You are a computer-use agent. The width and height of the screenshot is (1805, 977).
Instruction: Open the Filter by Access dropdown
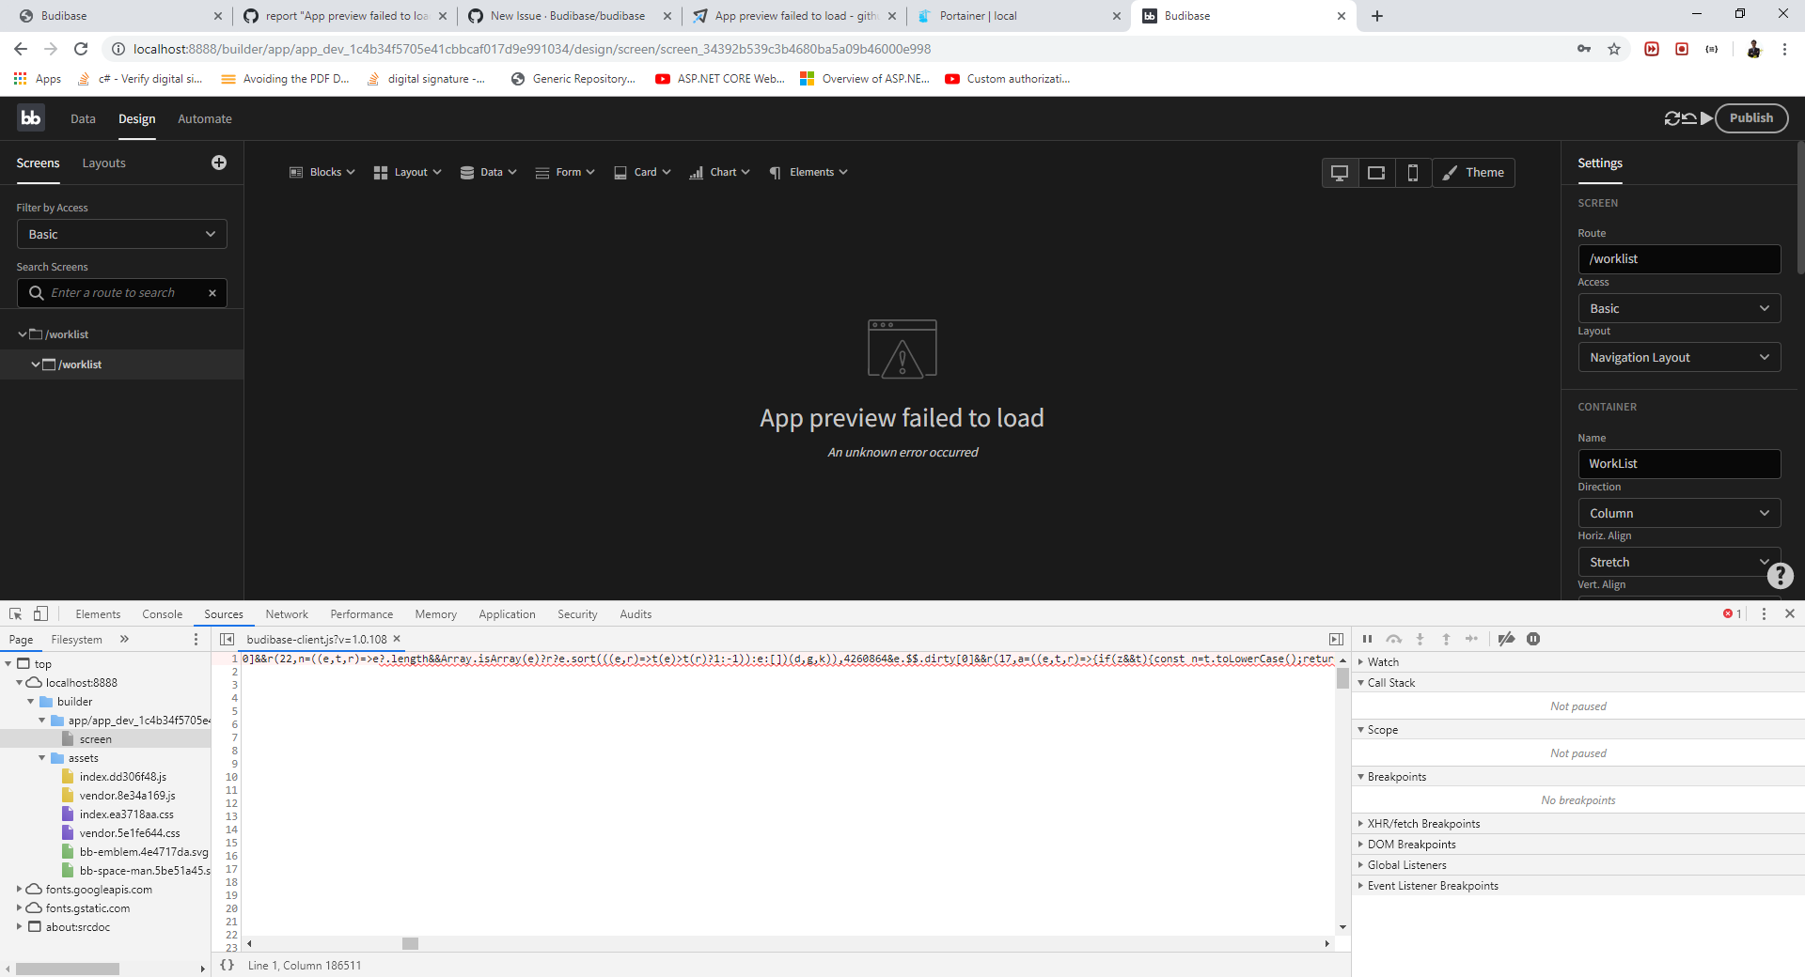(121, 234)
